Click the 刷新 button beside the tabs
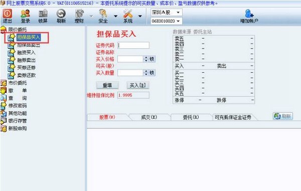 [283, 116]
